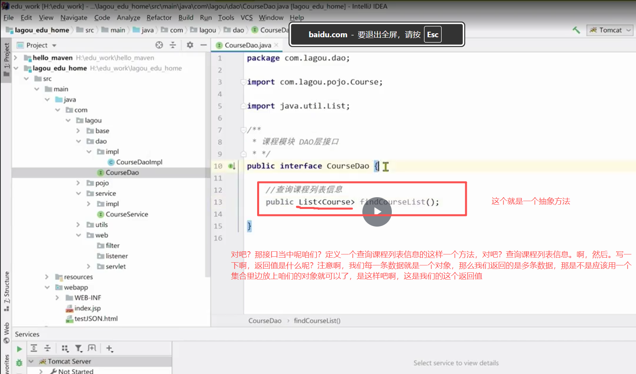636x374 pixels.
Task: Select testJSON.html file
Action: tap(92, 319)
